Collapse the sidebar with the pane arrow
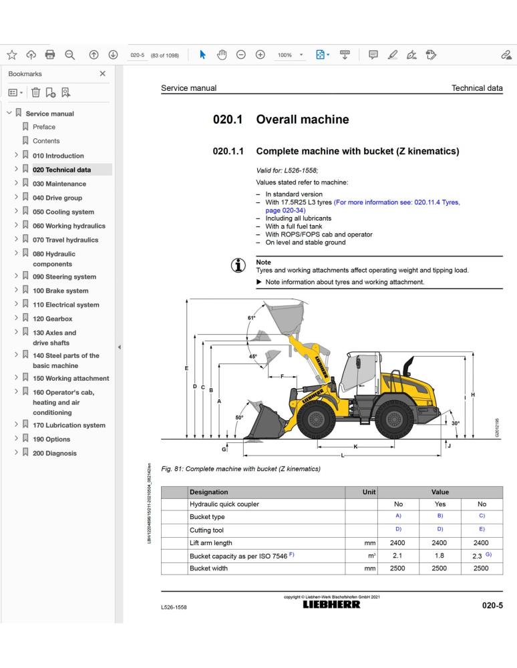This screenshot has height=668, width=517. (x=120, y=347)
